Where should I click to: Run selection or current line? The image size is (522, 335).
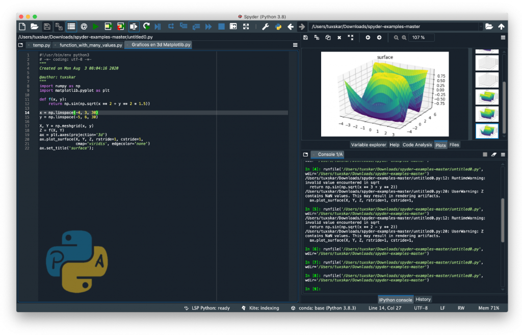pos(134,27)
